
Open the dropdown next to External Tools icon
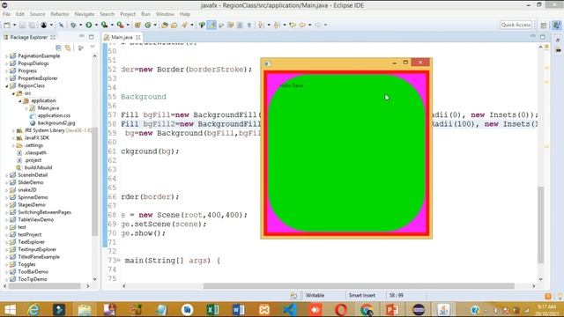(x=128, y=25)
